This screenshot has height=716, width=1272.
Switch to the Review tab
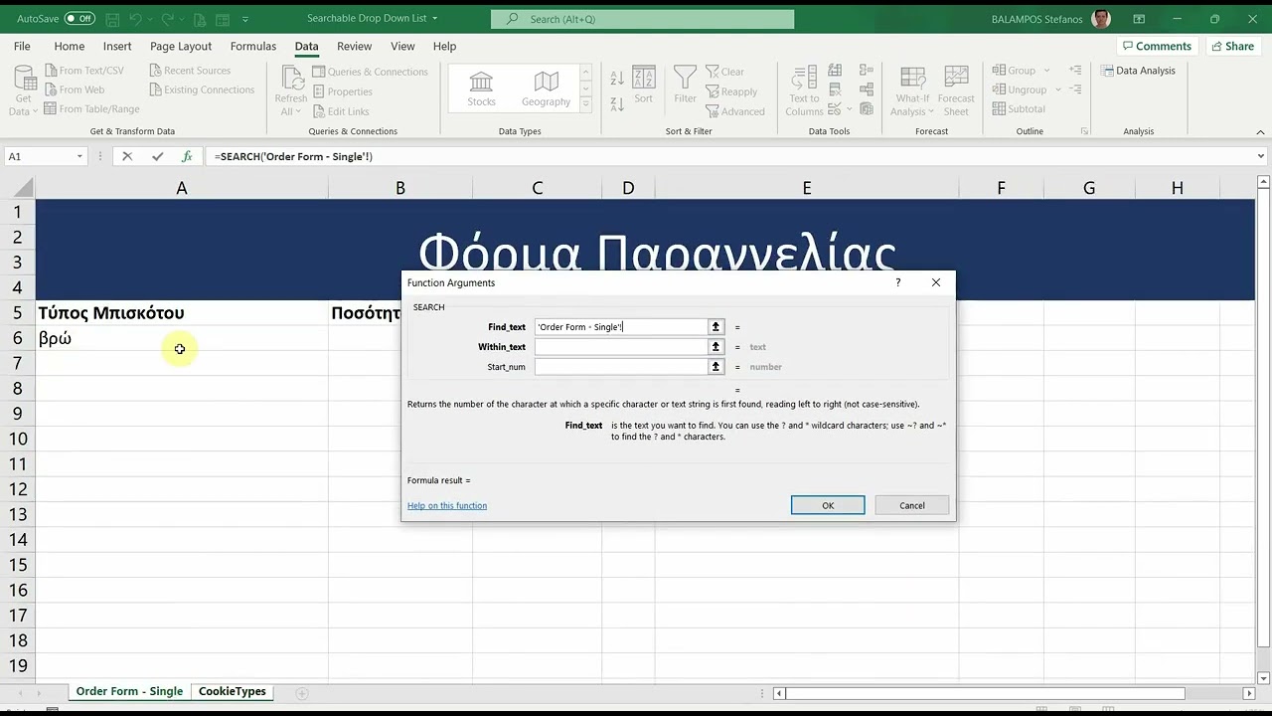click(x=355, y=46)
